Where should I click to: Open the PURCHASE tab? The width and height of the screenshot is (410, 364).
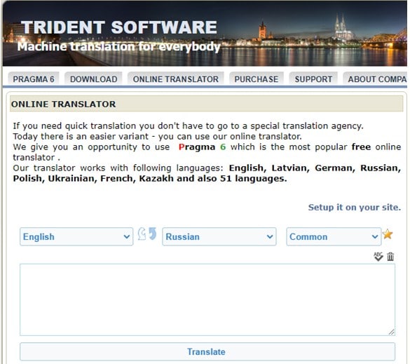click(x=257, y=79)
